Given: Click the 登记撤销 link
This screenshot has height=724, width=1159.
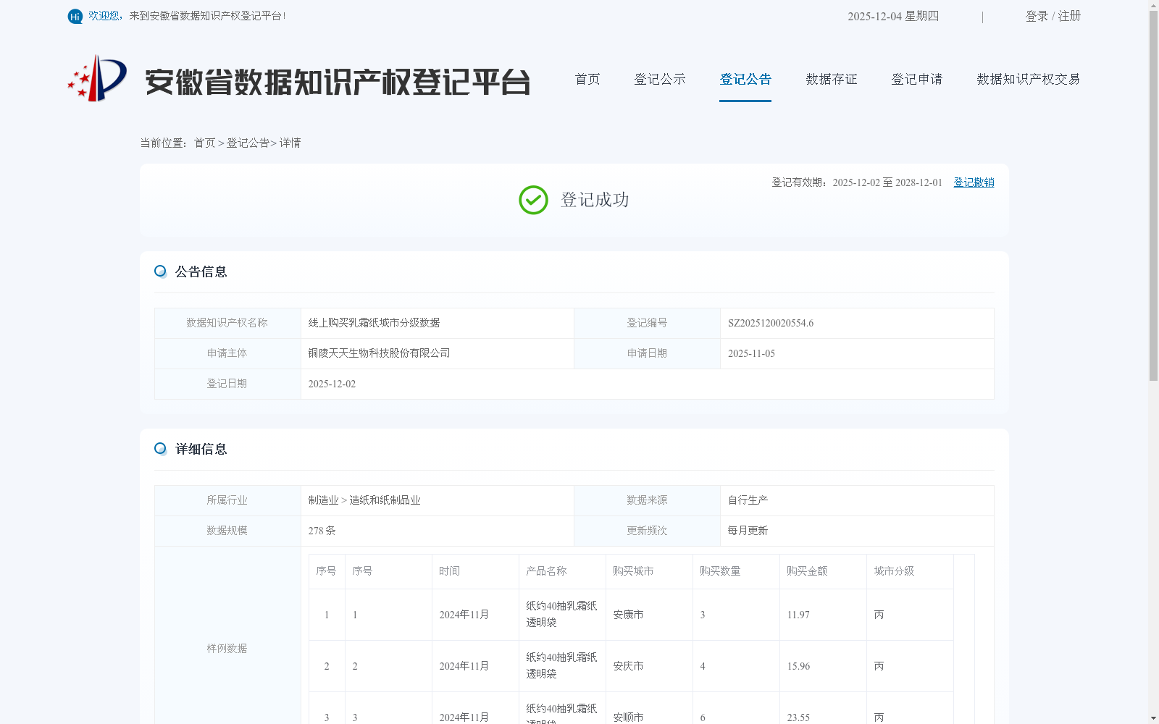Looking at the screenshot, I should click(974, 182).
